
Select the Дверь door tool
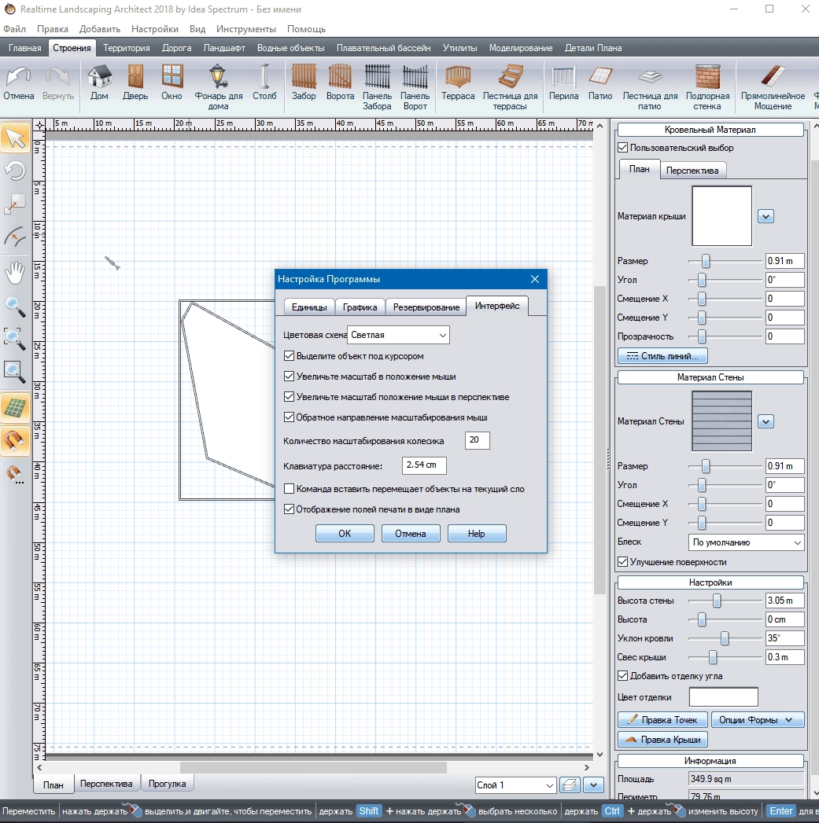135,84
